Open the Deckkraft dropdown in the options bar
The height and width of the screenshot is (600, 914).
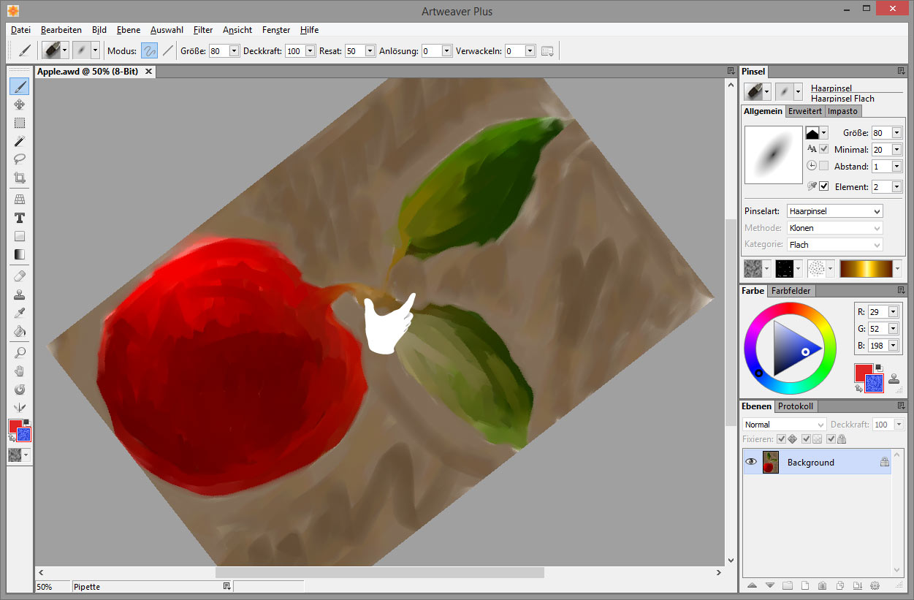coord(310,51)
